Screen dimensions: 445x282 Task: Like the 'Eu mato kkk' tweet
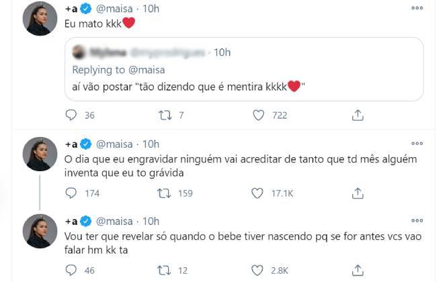coord(257,115)
